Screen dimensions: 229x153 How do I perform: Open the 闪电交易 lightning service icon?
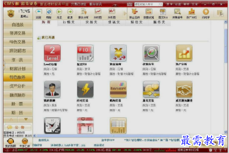click(x=85, y=89)
